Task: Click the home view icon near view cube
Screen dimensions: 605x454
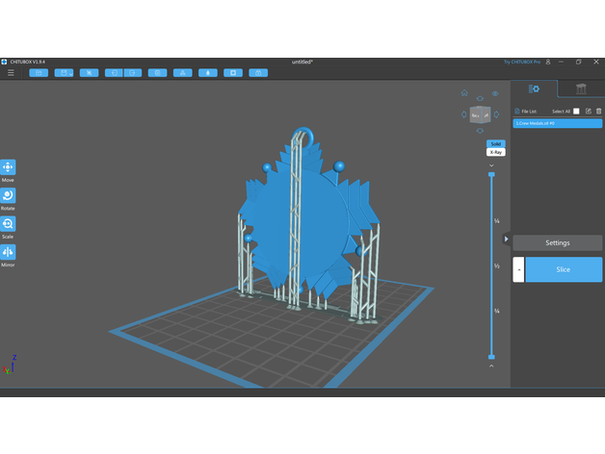Action: click(x=464, y=93)
